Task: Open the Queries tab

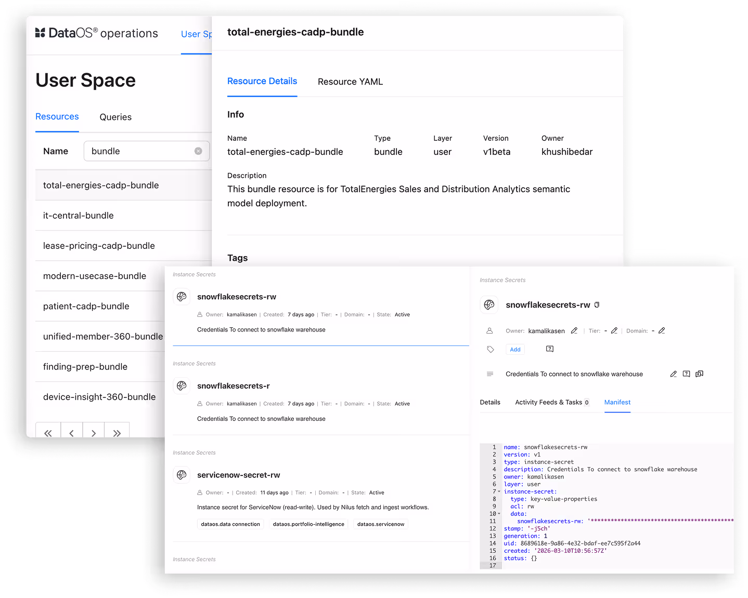Action: [115, 117]
